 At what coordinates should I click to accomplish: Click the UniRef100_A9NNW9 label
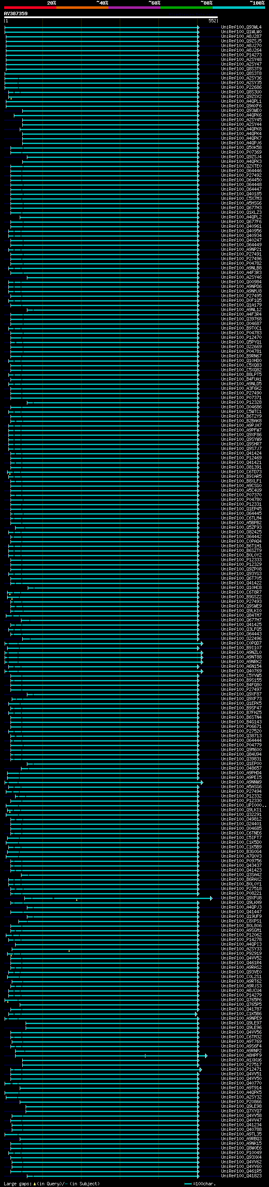241,782
